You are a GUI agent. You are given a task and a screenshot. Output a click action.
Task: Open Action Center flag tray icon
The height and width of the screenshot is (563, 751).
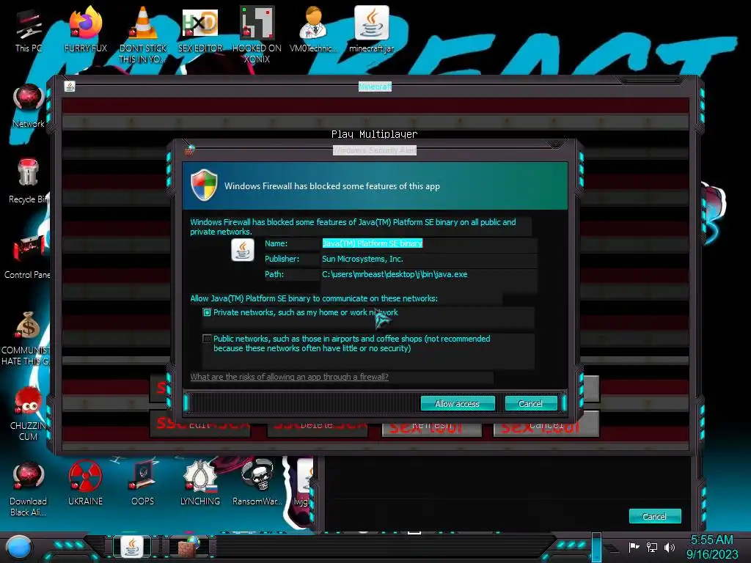click(634, 547)
